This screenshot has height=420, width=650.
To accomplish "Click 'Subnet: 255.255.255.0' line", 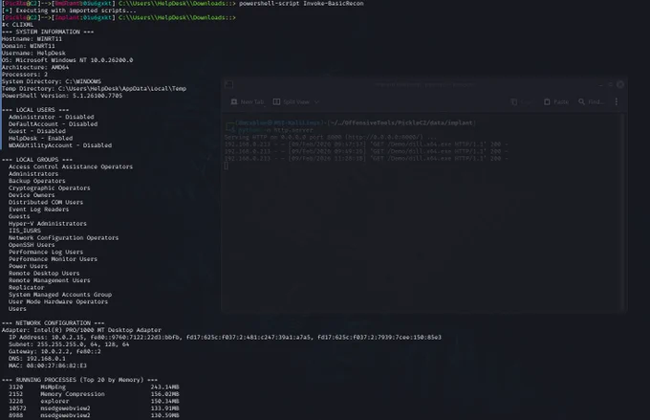I will [x=69, y=344].
